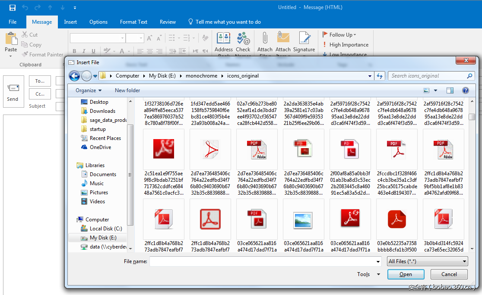Expand the Organize menu

(88, 90)
